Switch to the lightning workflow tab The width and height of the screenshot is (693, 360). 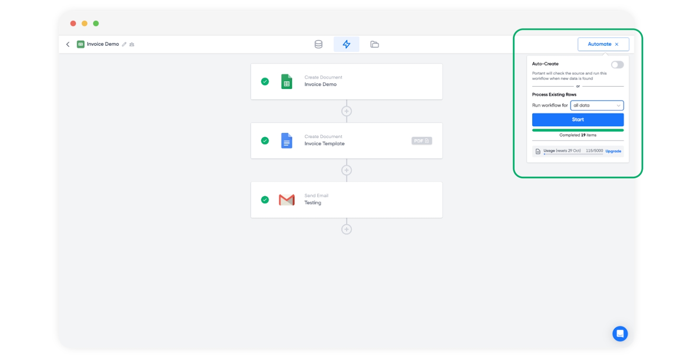pyautogui.click(x=346, y=44)
